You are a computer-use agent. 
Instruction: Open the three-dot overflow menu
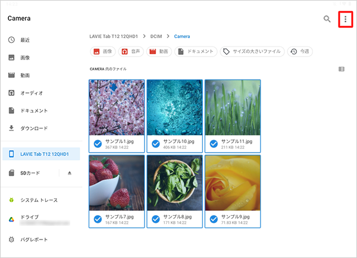tap(345, 19)
